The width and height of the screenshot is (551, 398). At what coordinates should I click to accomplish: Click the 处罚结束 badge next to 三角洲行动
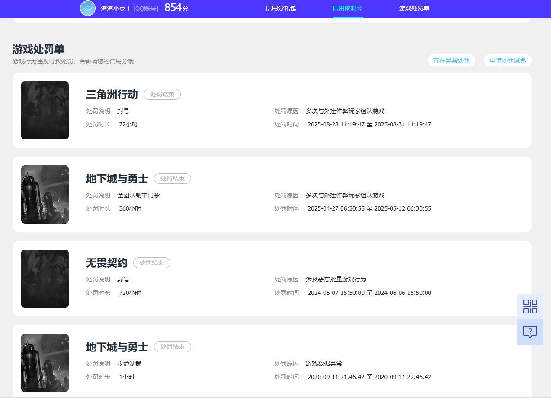point(162,94)
